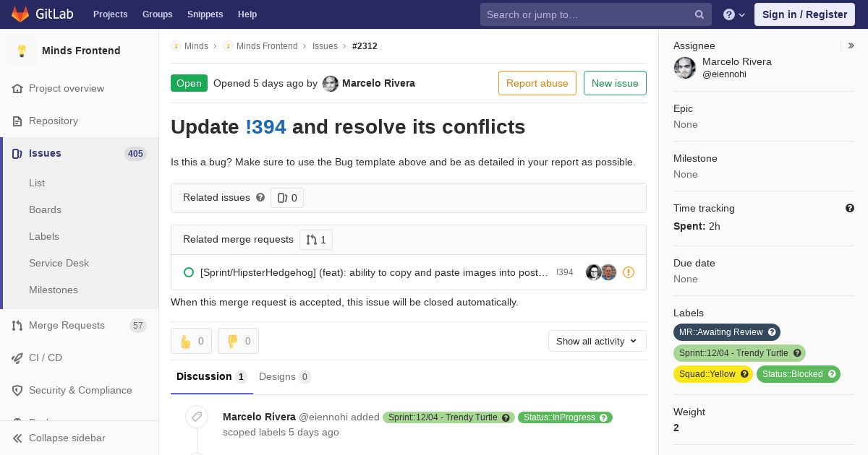Click related issues count badge 0
Screen dimensions: 868x455
click(x=287, y=198)
